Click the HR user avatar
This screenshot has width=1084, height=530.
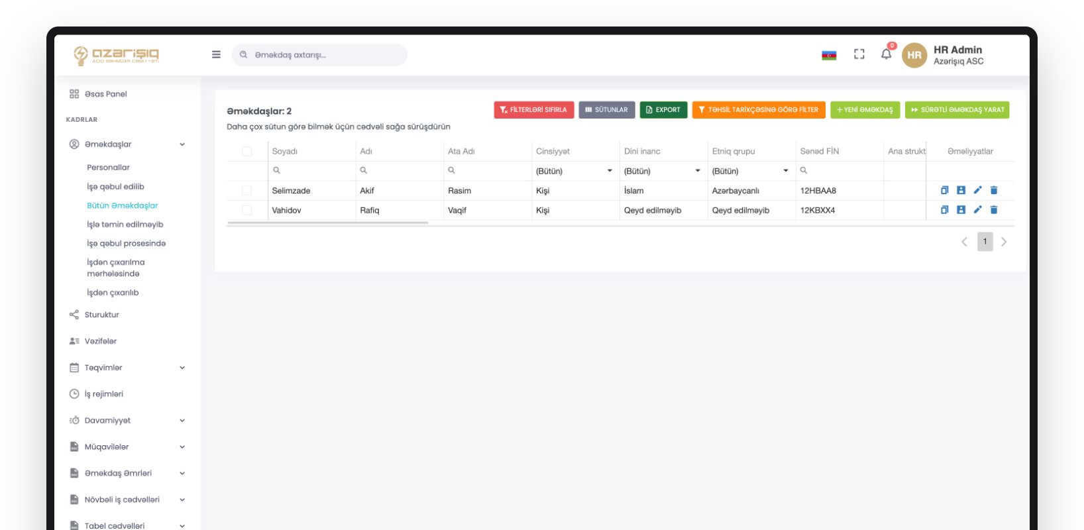tap(914, 55)
